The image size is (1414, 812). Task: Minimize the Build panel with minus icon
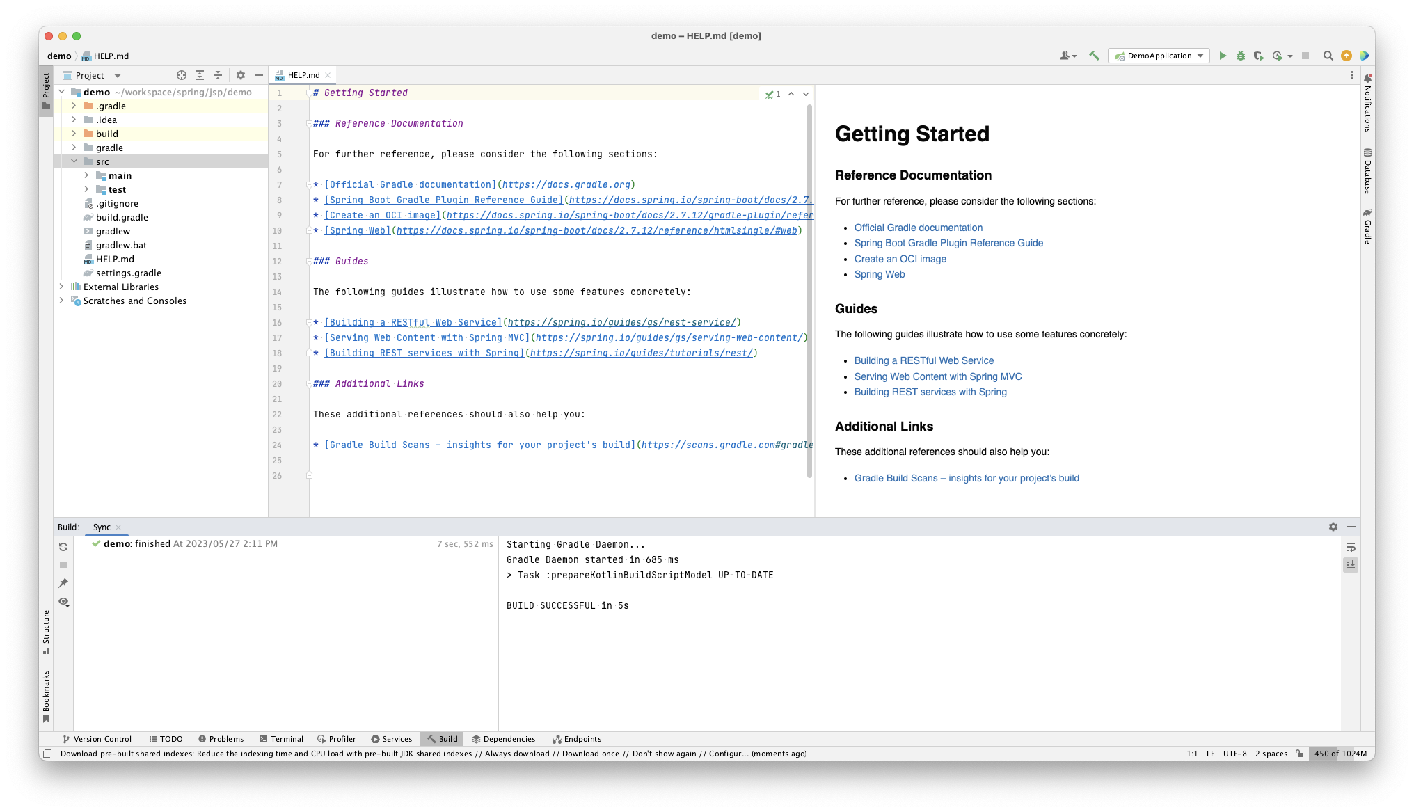click(1351, 527)
